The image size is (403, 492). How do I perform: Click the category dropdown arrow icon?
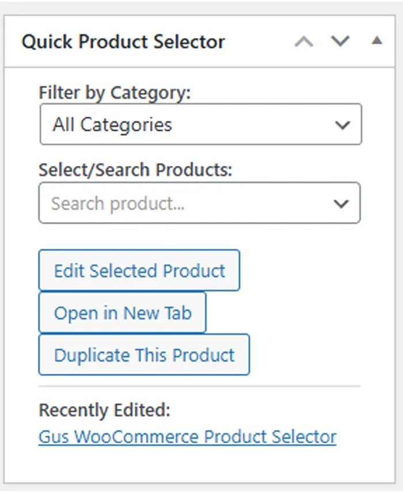tap(343, 124)
